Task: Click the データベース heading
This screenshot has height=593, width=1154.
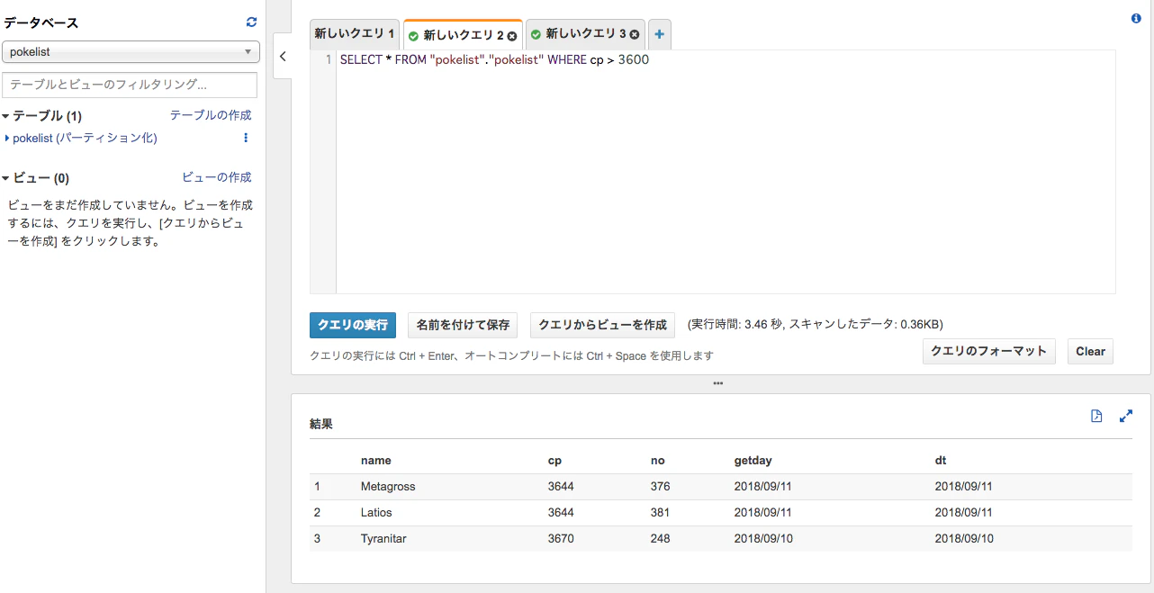Action: pos(41,22)
